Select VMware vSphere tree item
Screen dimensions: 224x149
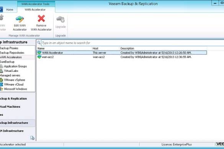tap(15, 80)
